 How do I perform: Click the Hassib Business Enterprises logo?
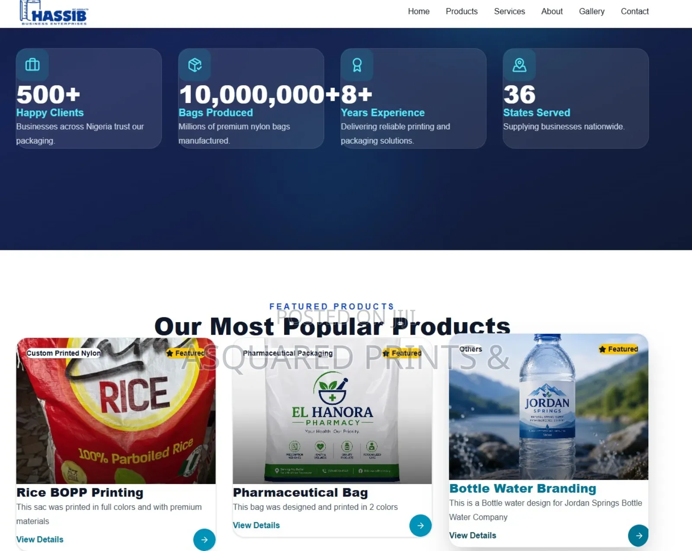pos(53,13)
